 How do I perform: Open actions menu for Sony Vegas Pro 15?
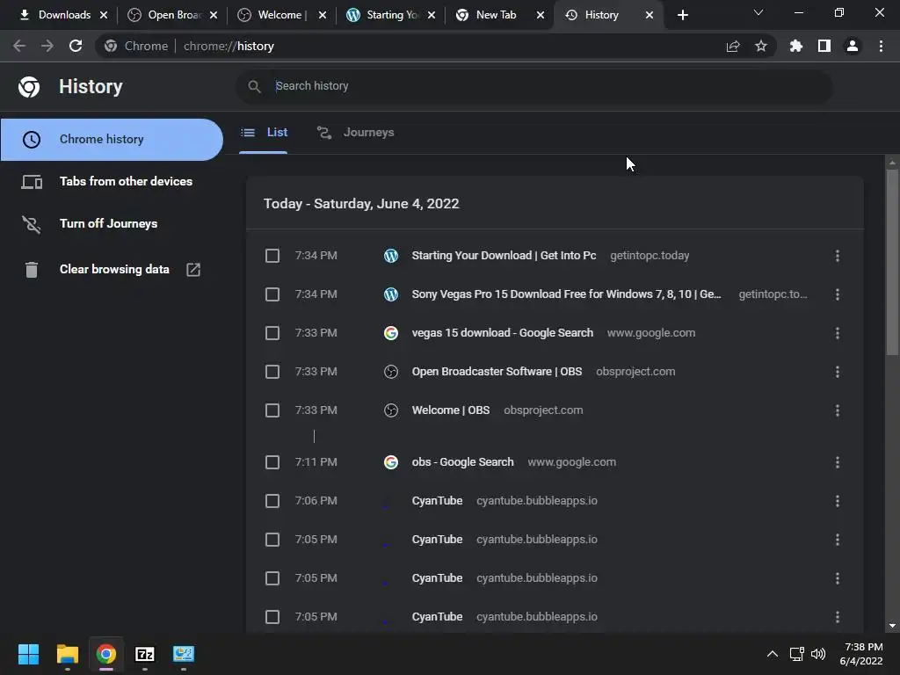tap(838, 294)
